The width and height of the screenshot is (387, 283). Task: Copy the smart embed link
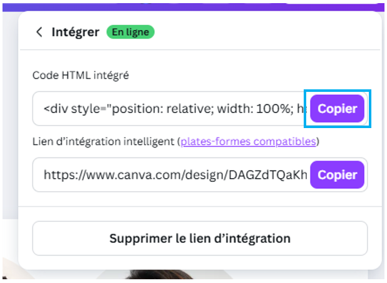(x=337, y=174)
